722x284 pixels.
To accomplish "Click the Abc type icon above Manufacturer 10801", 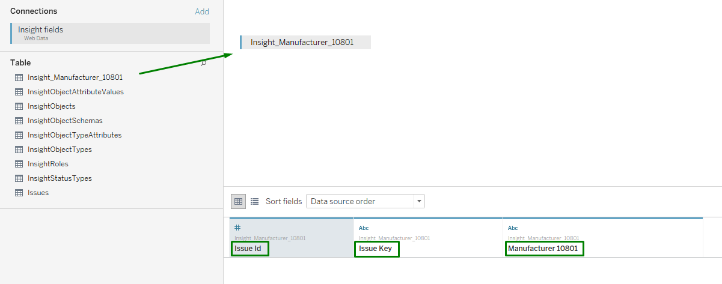I will (513, 228).
